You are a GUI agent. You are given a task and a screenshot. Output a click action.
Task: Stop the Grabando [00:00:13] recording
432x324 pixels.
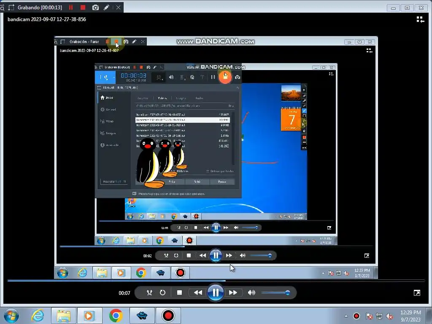pos(83,8)
